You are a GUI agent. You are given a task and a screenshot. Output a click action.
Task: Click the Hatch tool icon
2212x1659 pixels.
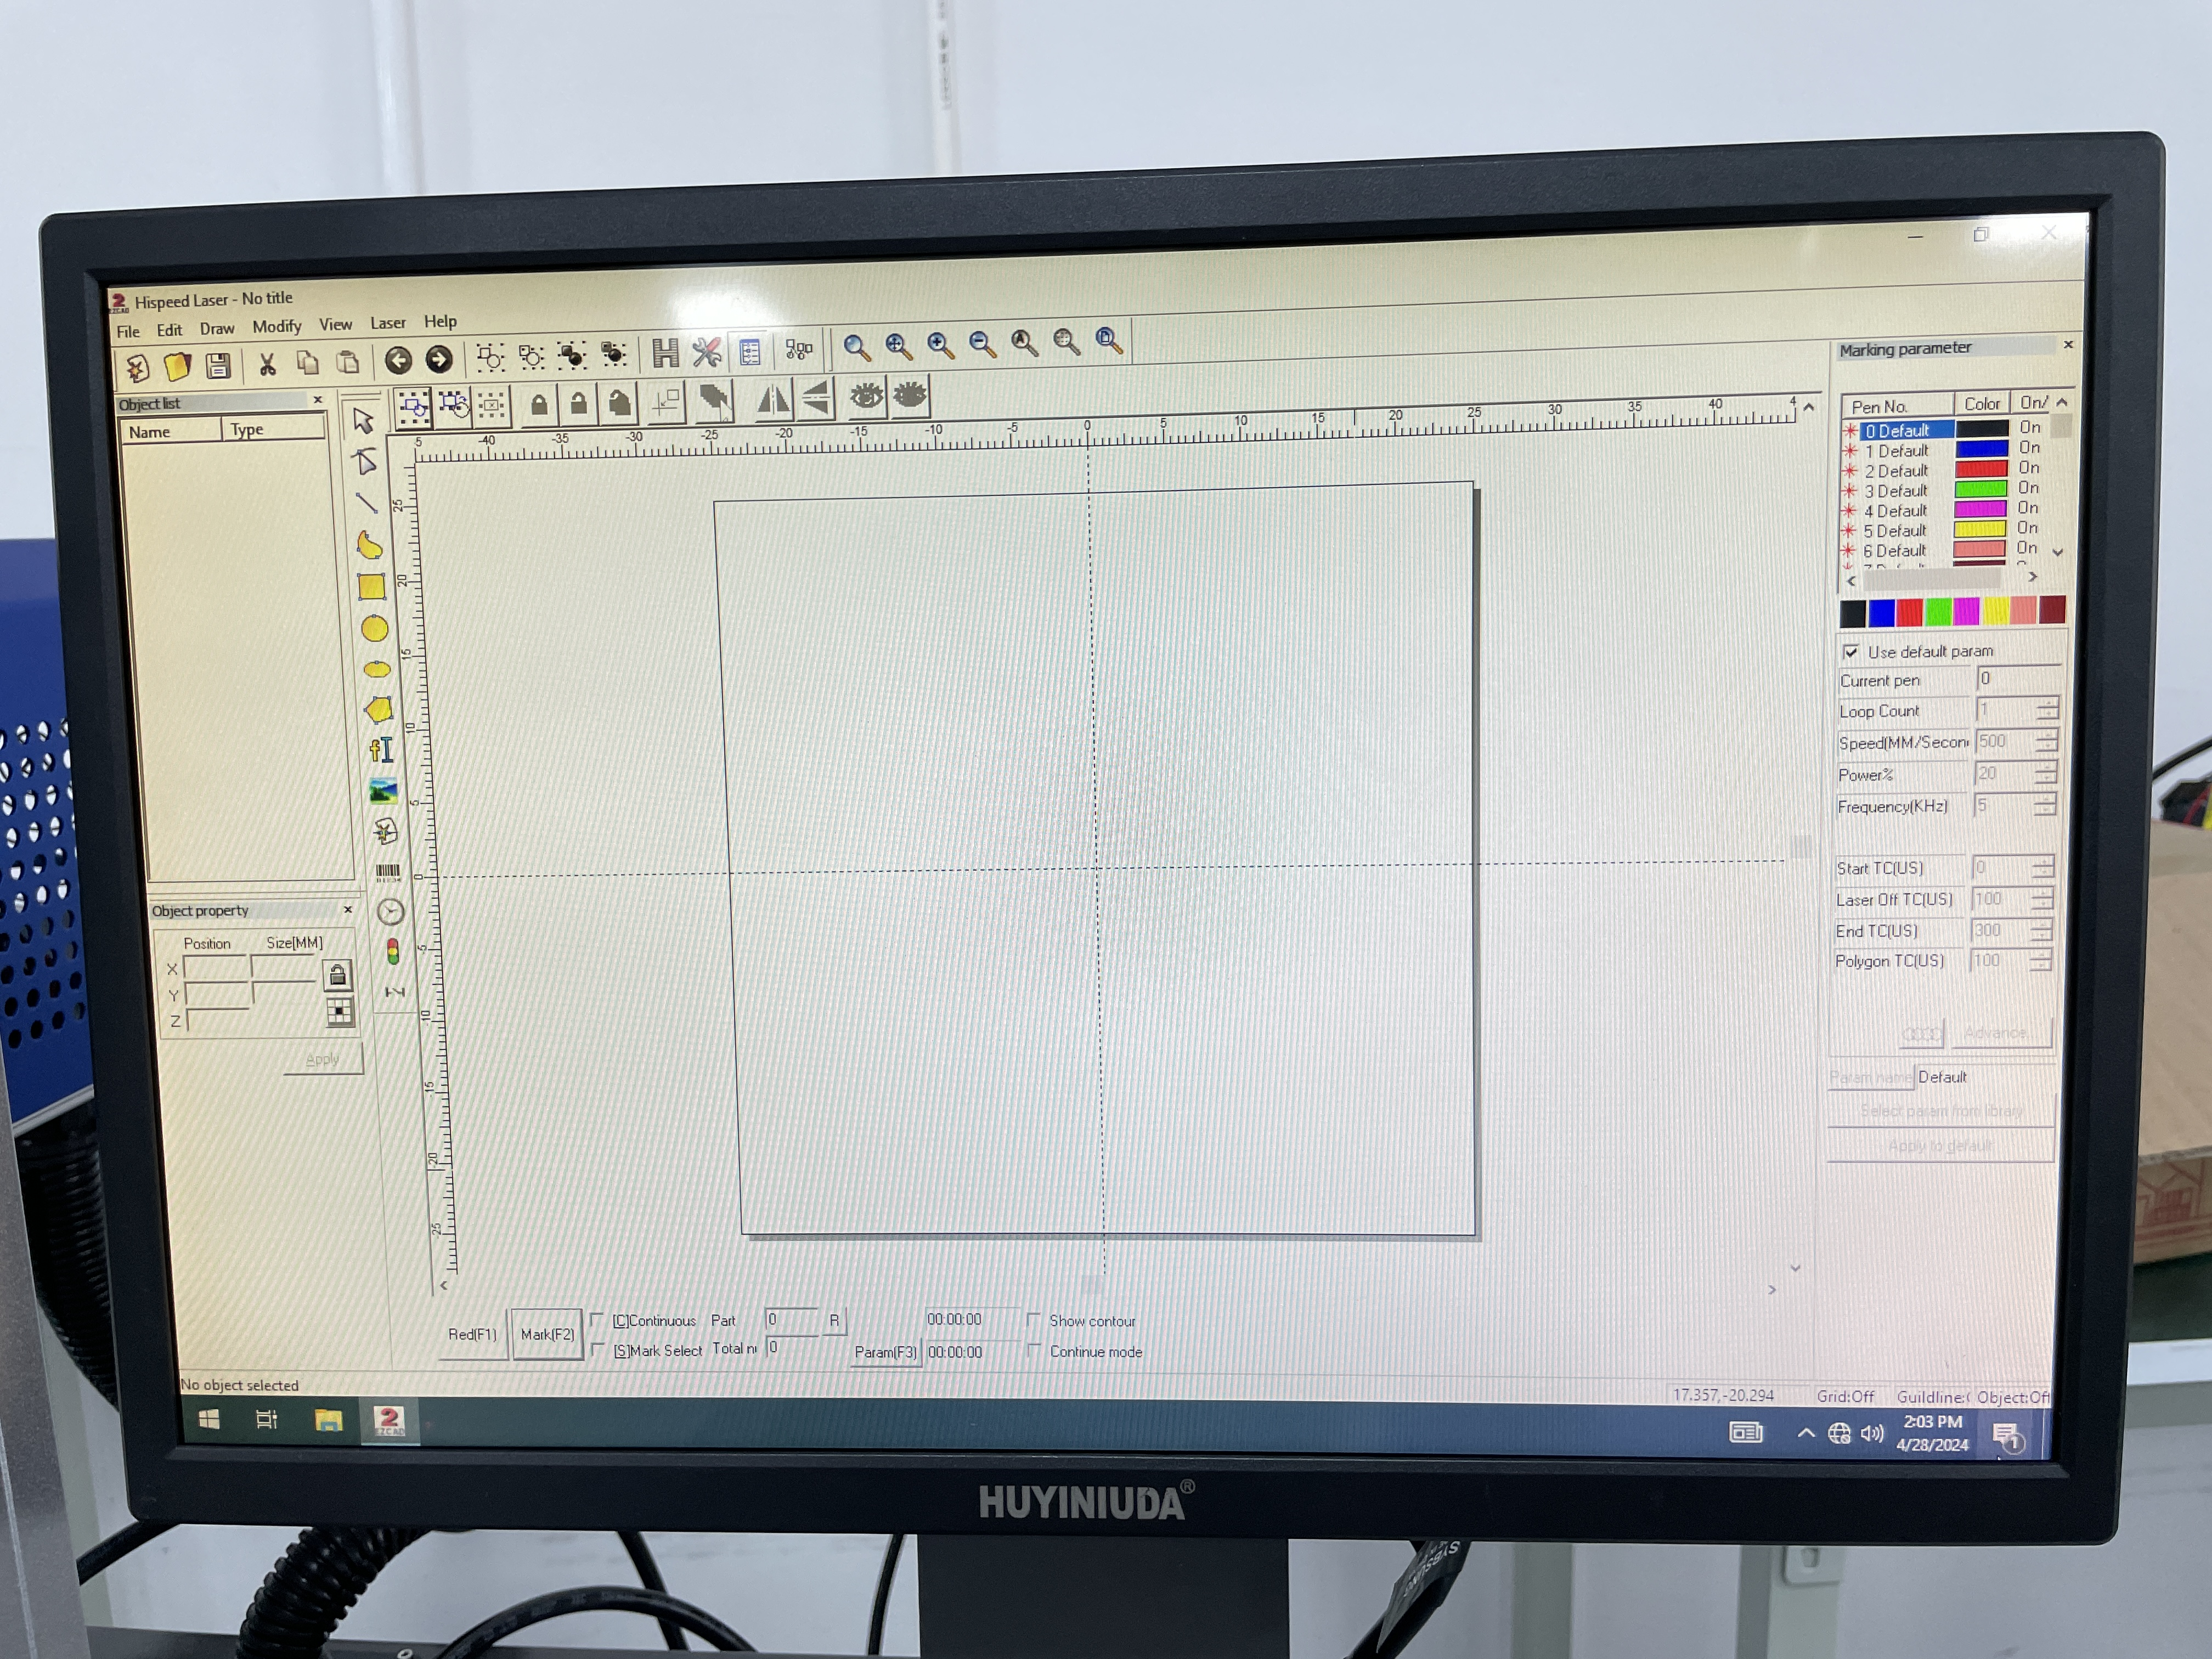tap(665, 353)
